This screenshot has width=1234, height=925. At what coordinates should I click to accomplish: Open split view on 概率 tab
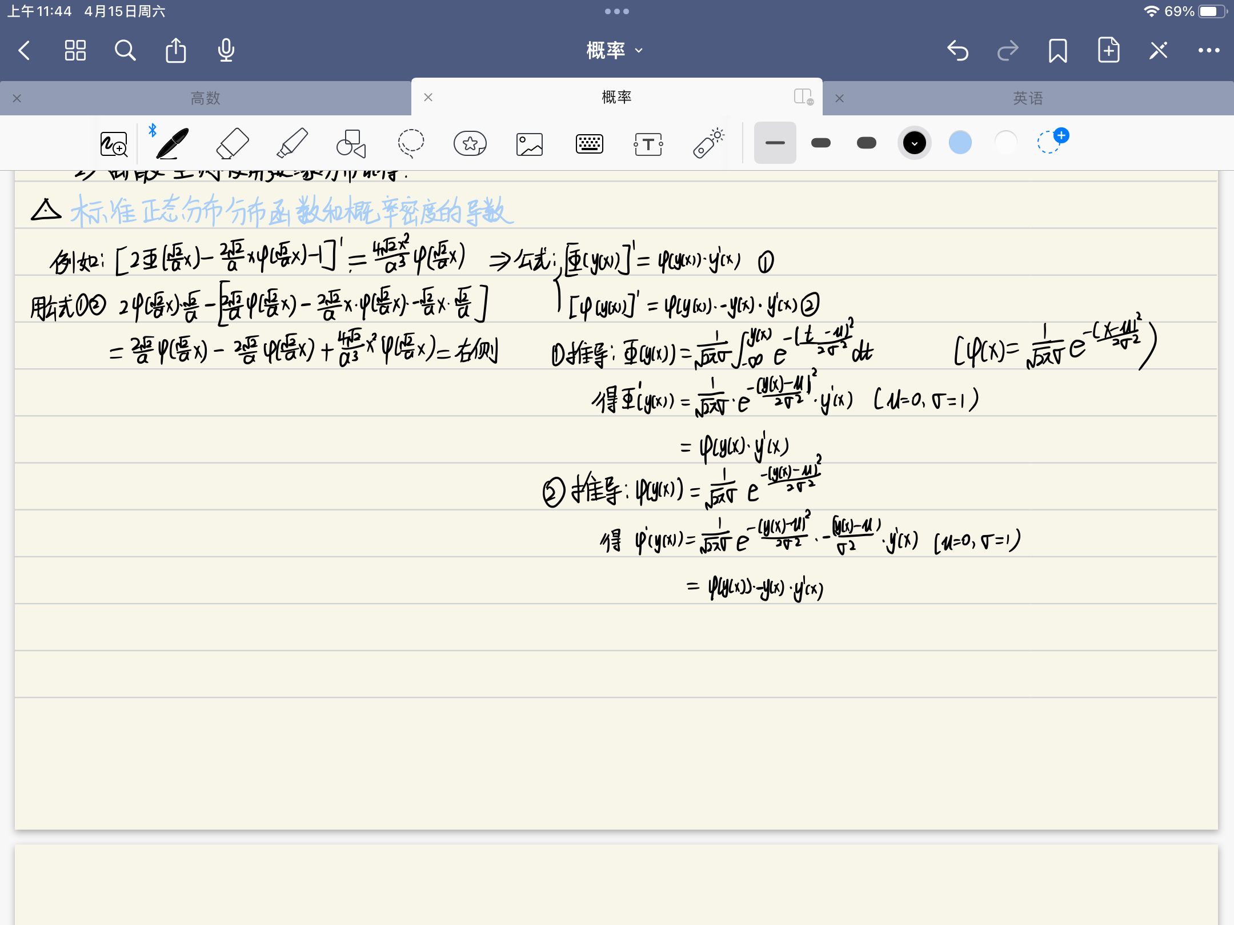coord(803,96)
